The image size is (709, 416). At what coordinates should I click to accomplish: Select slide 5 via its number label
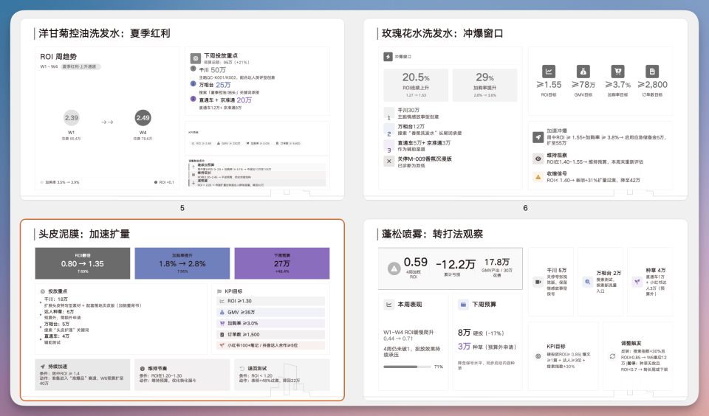182,208
